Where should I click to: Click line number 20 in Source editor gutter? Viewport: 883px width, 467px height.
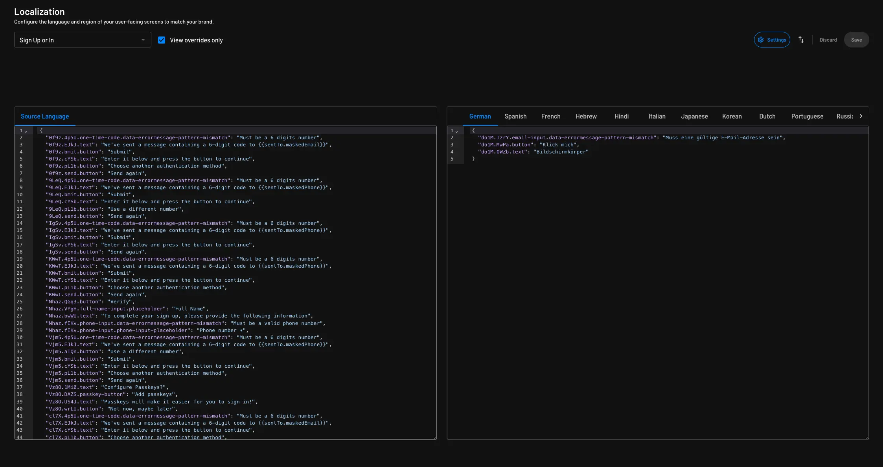(20, 266)
